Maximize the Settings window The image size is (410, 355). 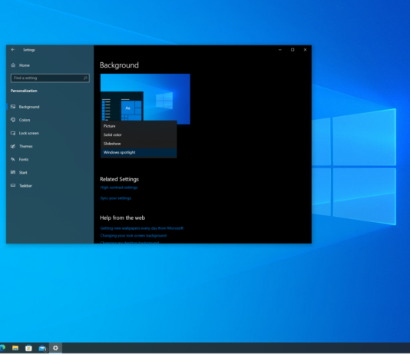click(x=293, y=50)
